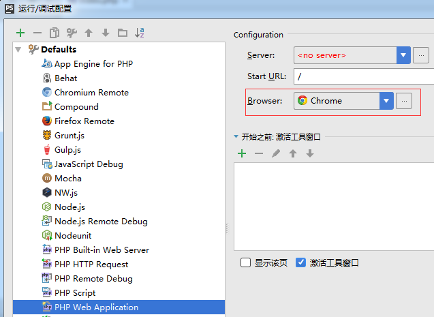Open server settings with ellipsis button

(x=421, y=55)
